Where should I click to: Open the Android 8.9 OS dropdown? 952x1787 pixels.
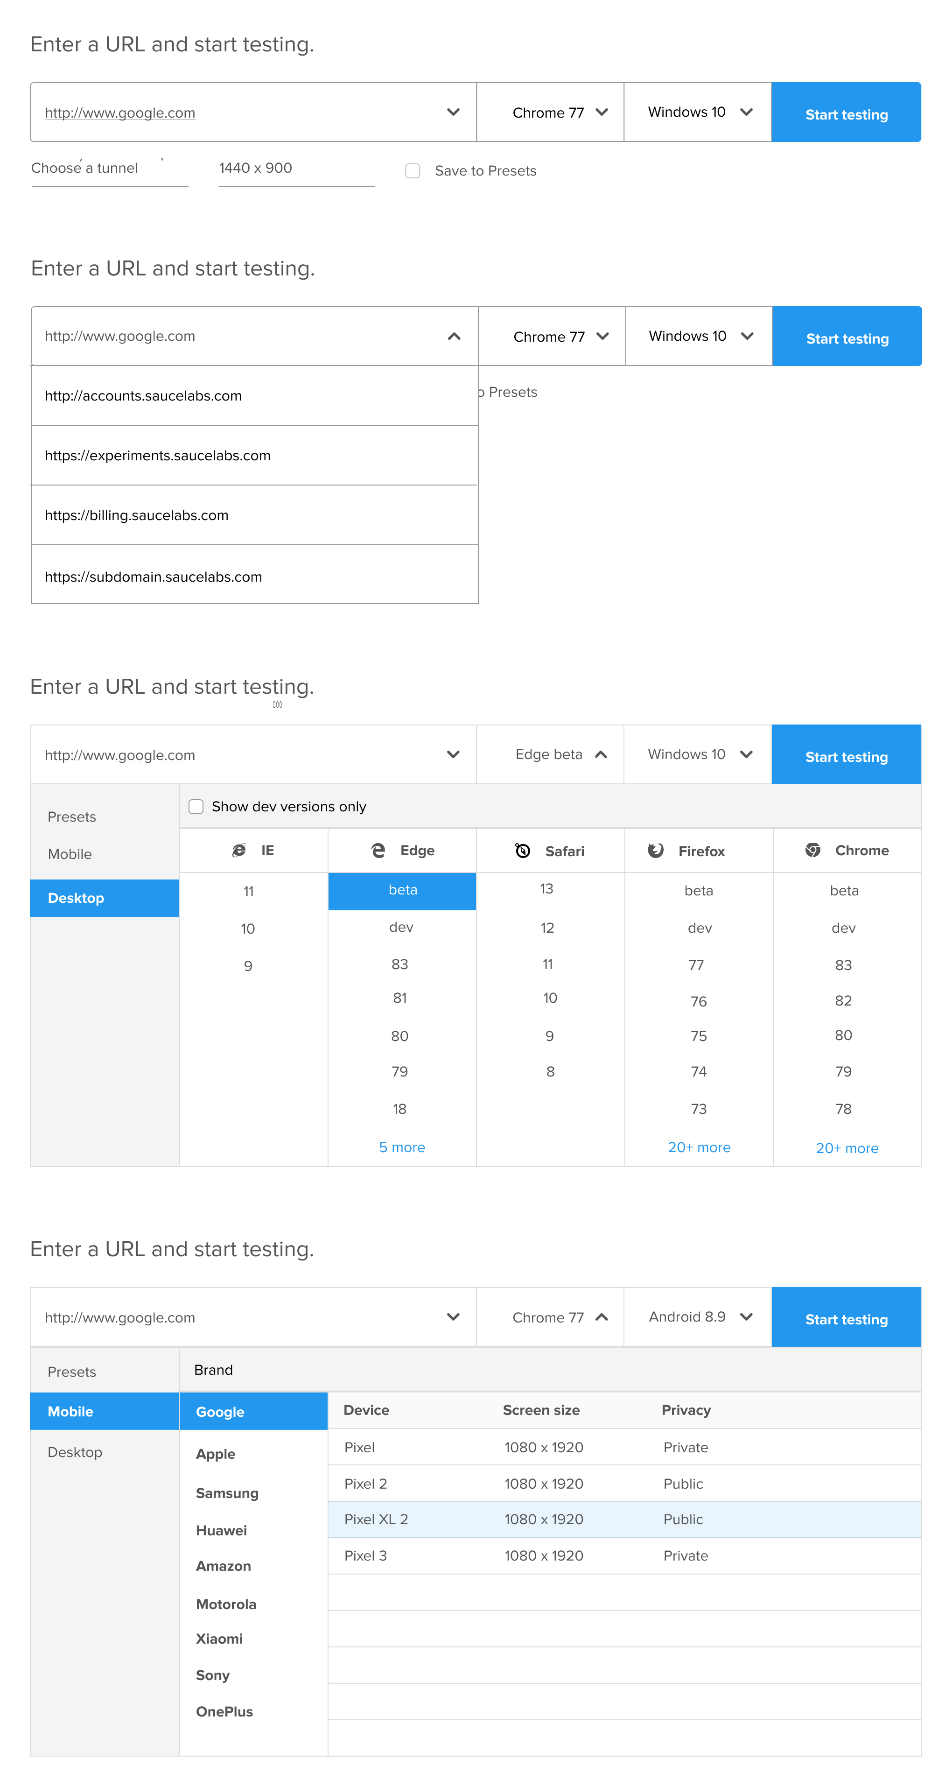[698, 1316]
